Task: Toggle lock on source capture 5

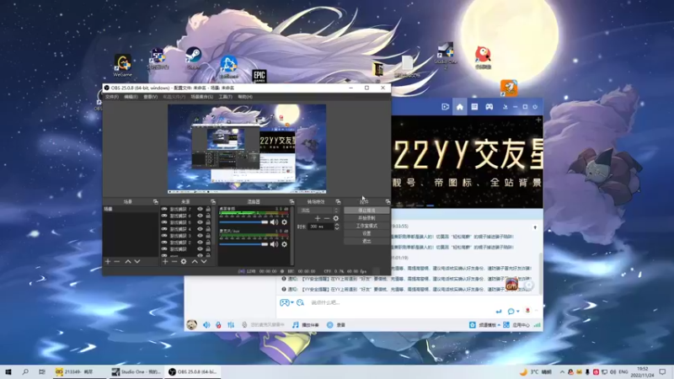Action: pos(208,222)
